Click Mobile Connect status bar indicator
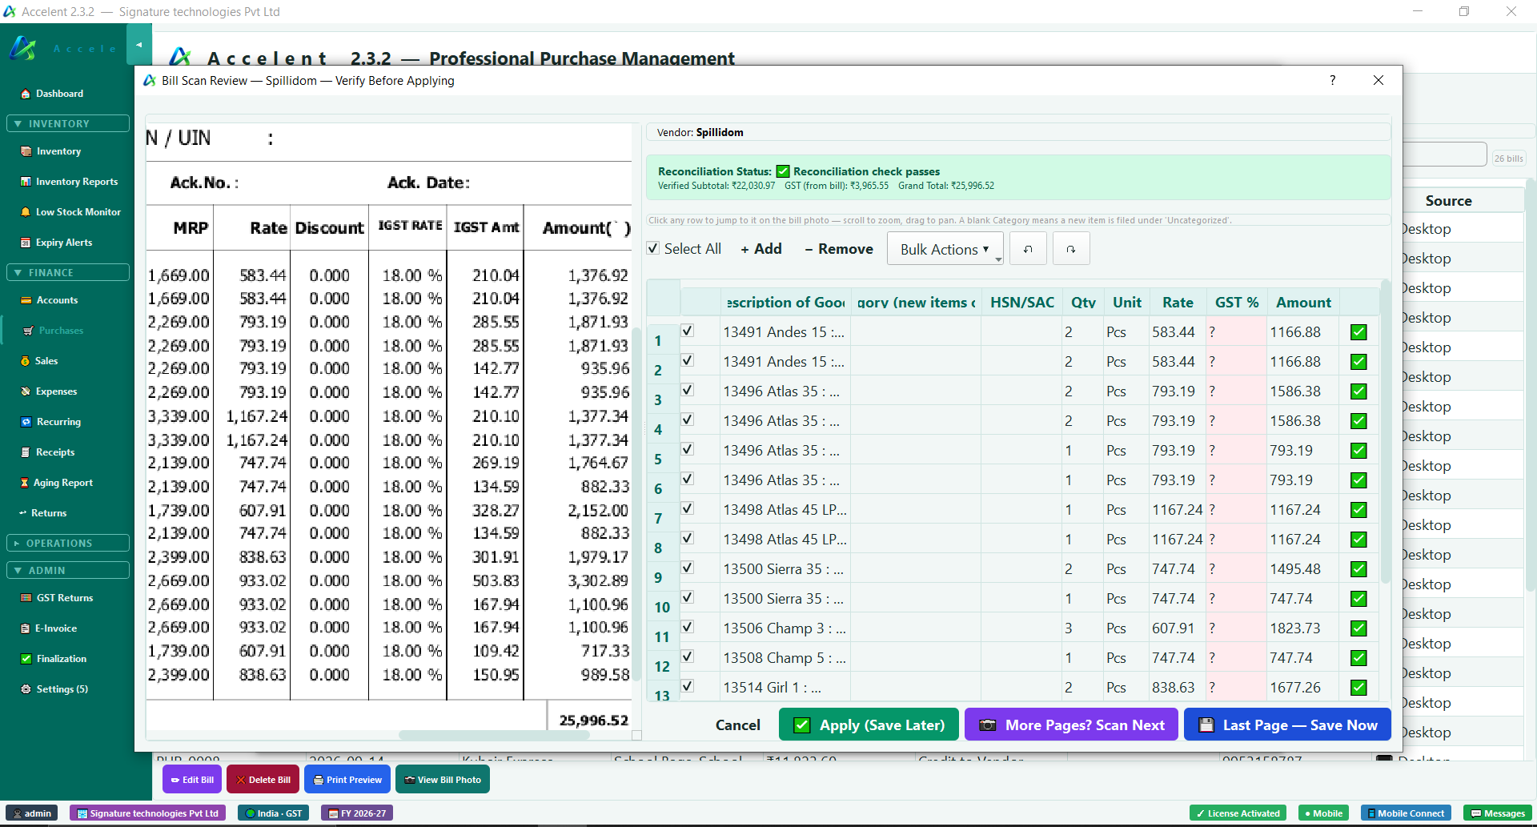The width and height of the screenshot is (1537, 827). (x=1407, y=813)
